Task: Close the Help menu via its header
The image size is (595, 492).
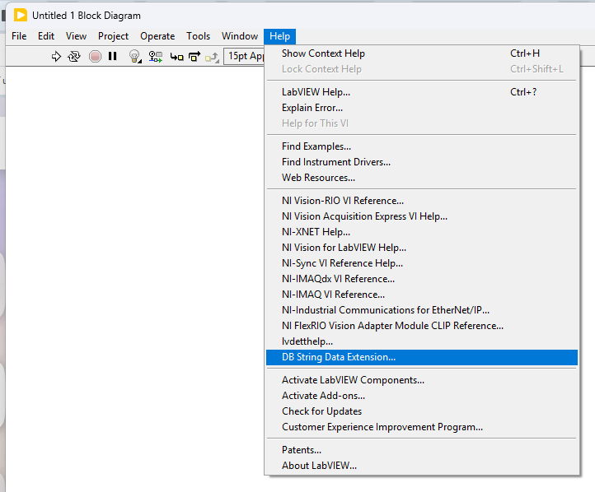Action: [x=279, y=36]
